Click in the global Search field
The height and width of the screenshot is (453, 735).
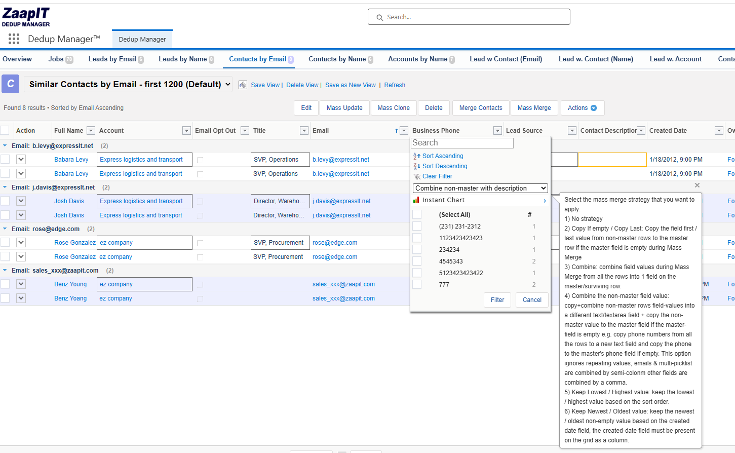(469, 17)
